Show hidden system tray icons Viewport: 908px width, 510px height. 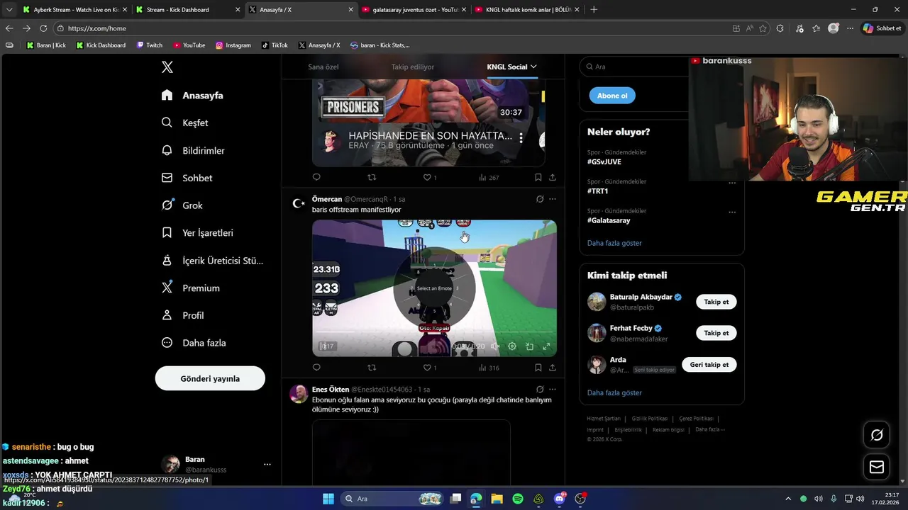(787, 499)
